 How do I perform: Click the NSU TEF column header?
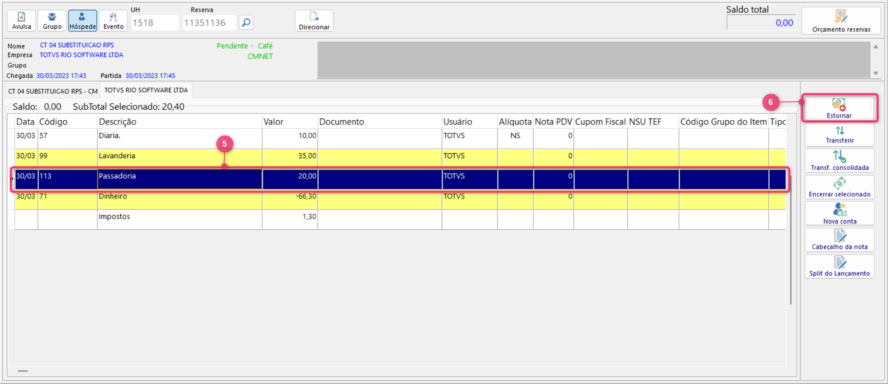(653, 122)
